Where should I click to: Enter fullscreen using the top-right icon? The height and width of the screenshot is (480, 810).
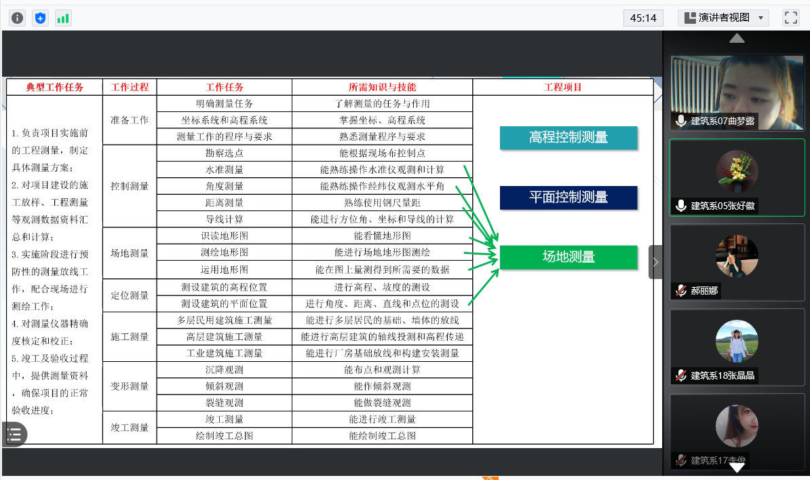(x=790, y=18)
